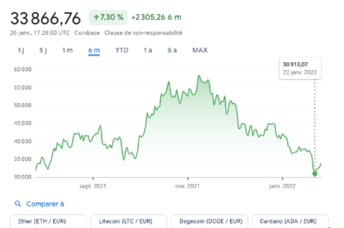Screen dimensions: 344x228
Task: Click the chart peak near nov. 2021
Action: [198, 76]
